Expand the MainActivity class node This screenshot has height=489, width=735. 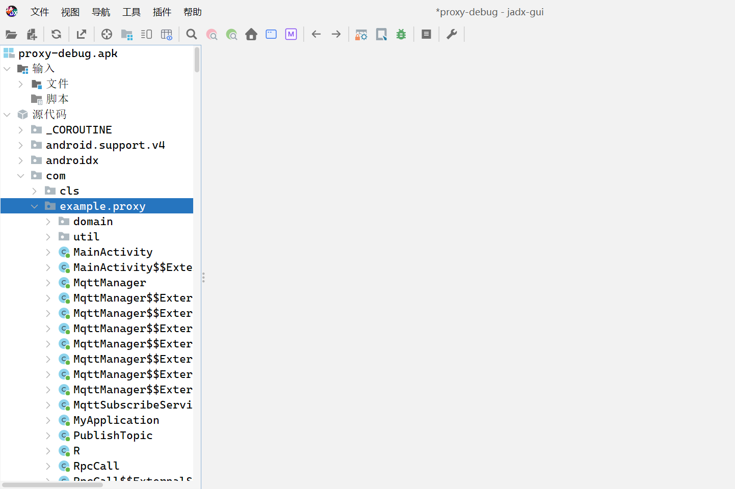[x=48, y=252]
